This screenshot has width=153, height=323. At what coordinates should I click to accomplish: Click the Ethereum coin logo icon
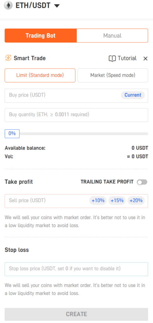pos(8,5)
